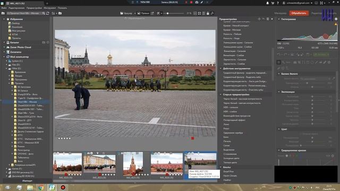The image size is (340, 191).
Task: Collapse the Баланс белого panel
Action: [279, 74]
